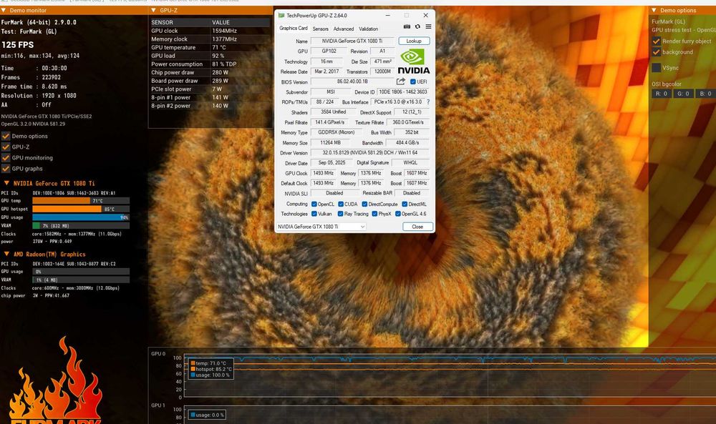The width and height of the screenshot is (716, 424).
Task: Collapse the AMD Radeon(TM) Graphics section
Action: 6,255
